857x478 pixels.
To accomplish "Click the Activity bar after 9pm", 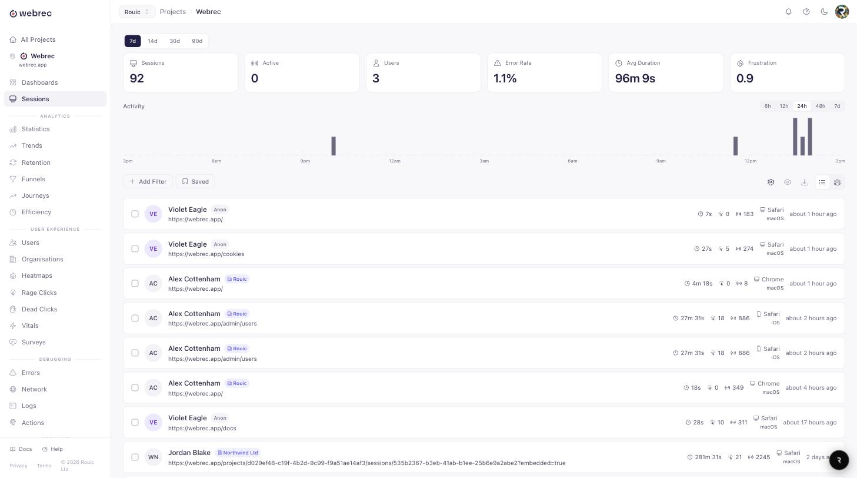I will click(x=334, y=146).
